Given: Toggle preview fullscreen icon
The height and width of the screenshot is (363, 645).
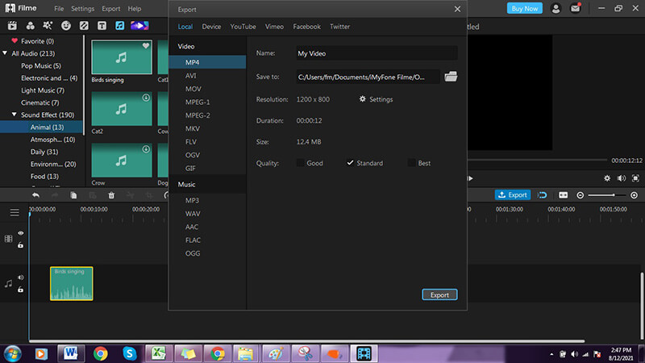Looking at the screenshot, I should coord(635,178).
